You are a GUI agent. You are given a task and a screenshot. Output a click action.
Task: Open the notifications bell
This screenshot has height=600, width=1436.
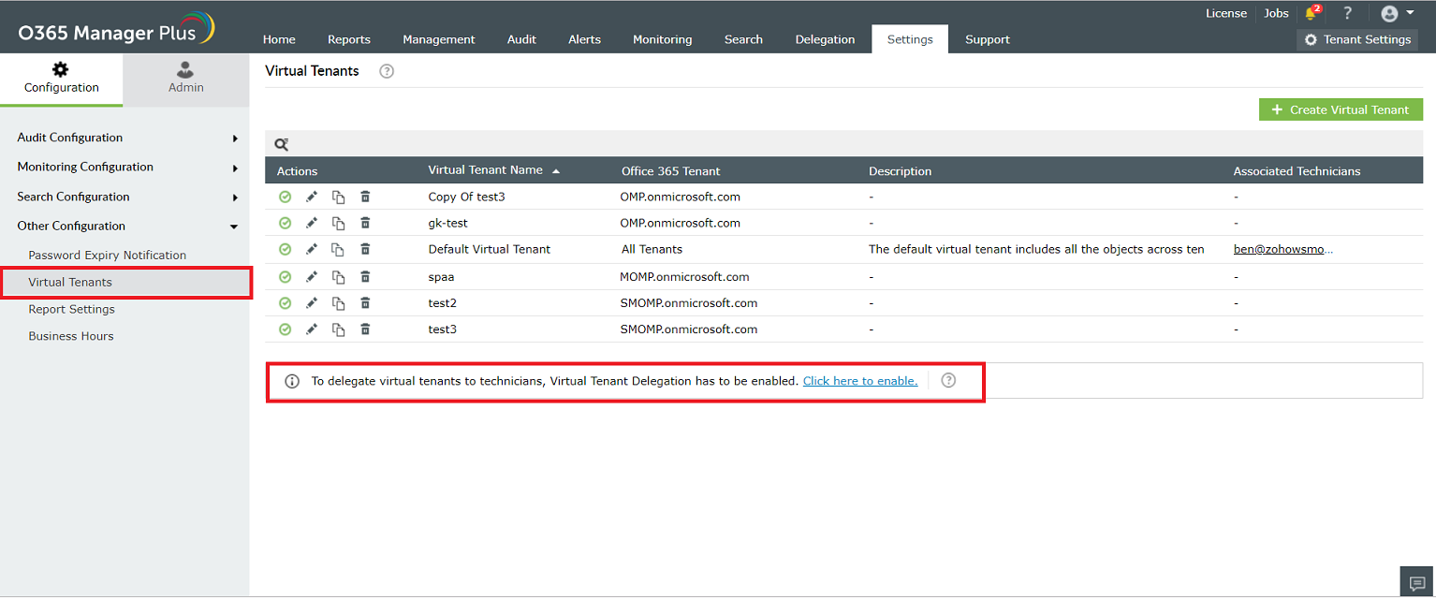tap(1311, 13)
